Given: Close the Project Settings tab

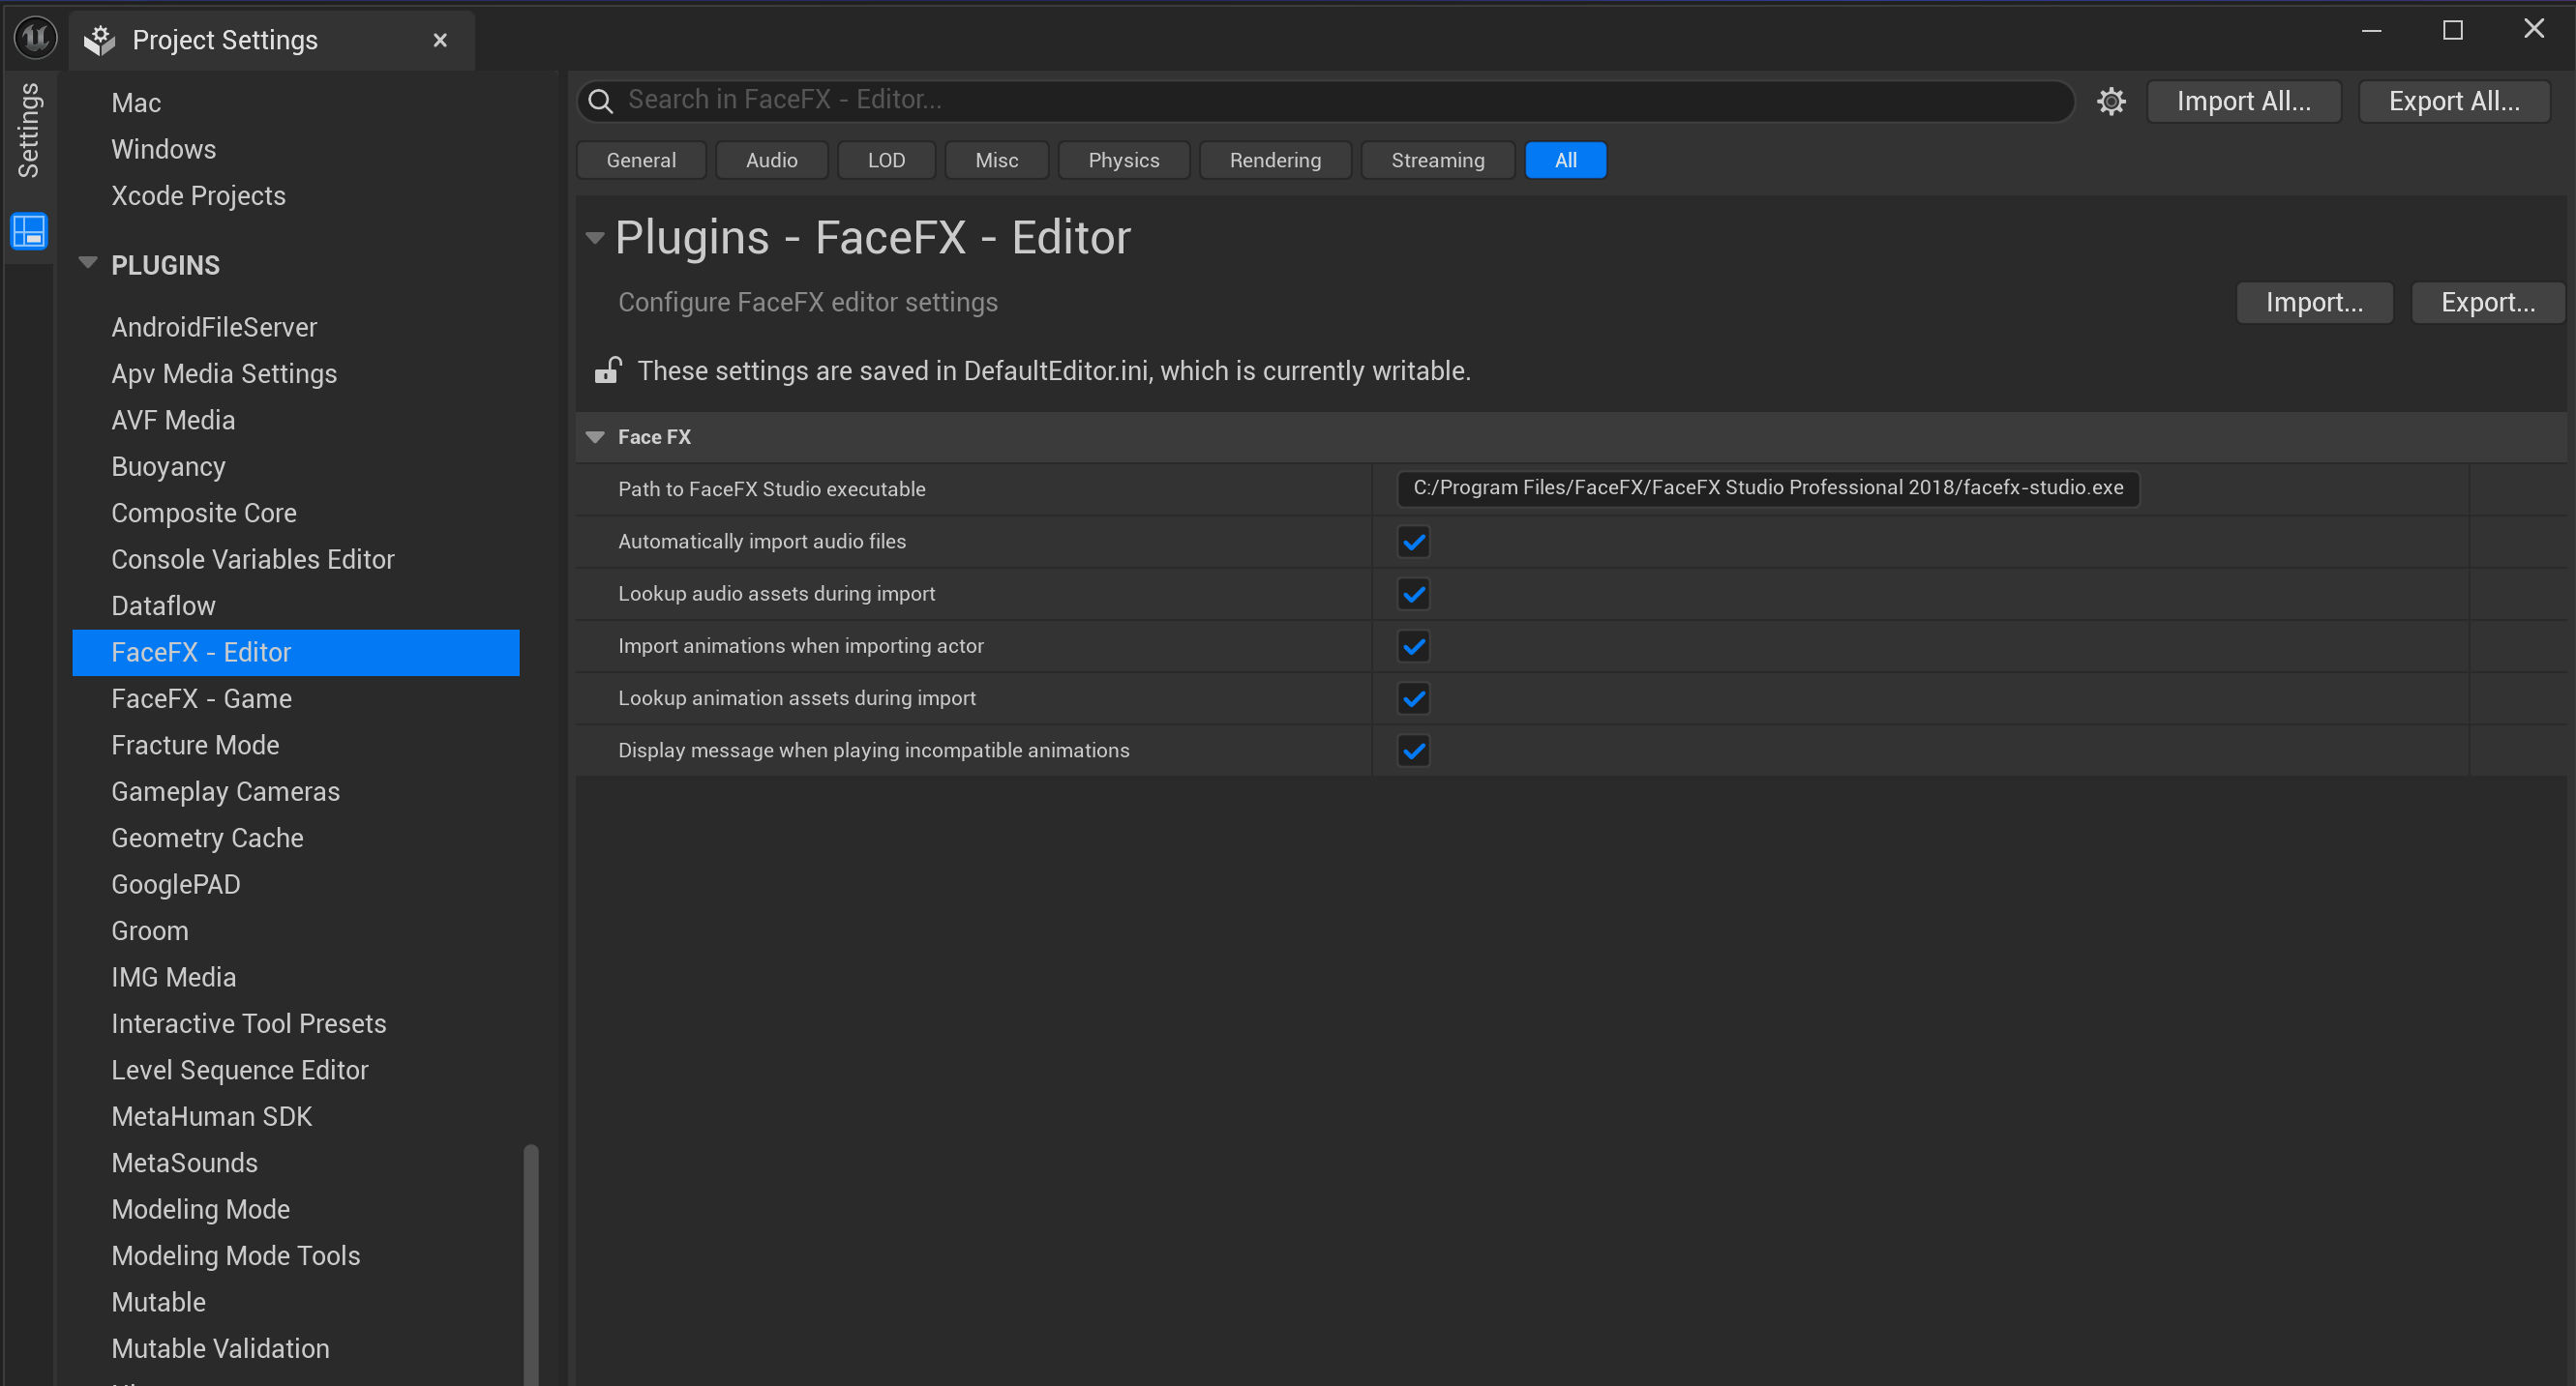Looking at the screenshot, I should pos(440,40).
